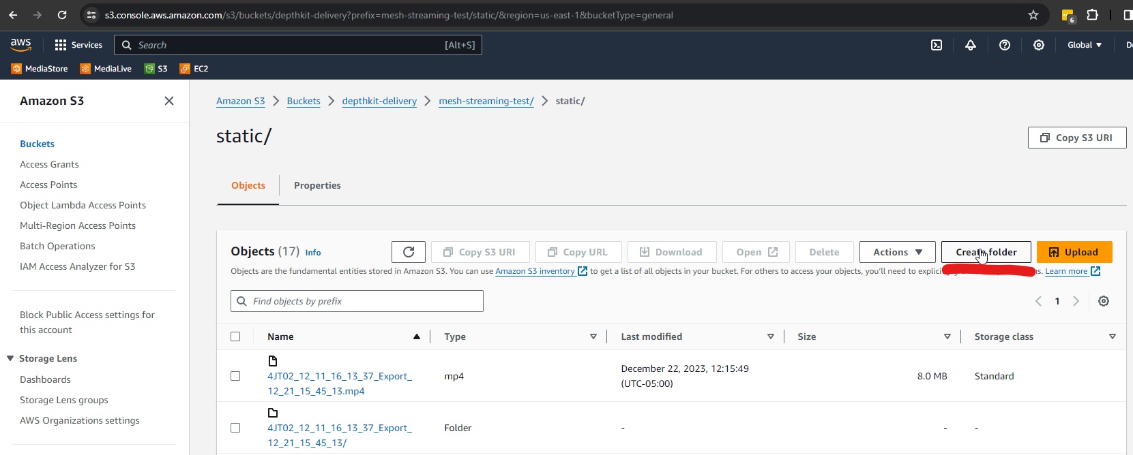Open browser extensions puzzle icon
1133x455 pixels.
[1092, 15]
